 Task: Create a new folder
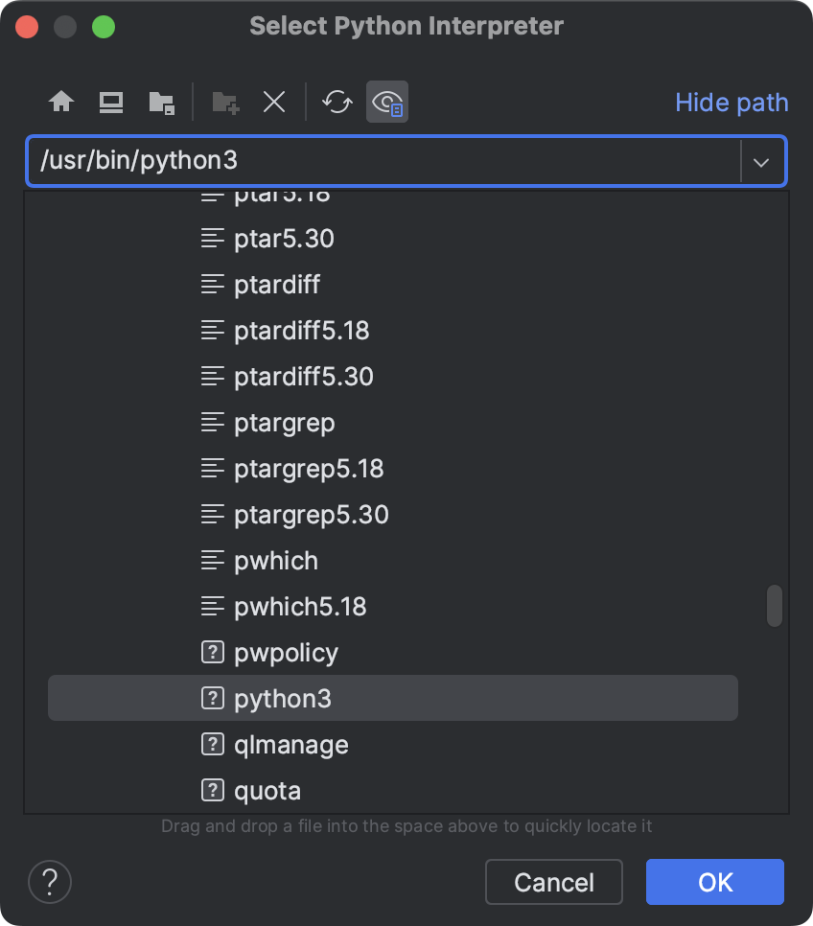(x=225, y=102)
